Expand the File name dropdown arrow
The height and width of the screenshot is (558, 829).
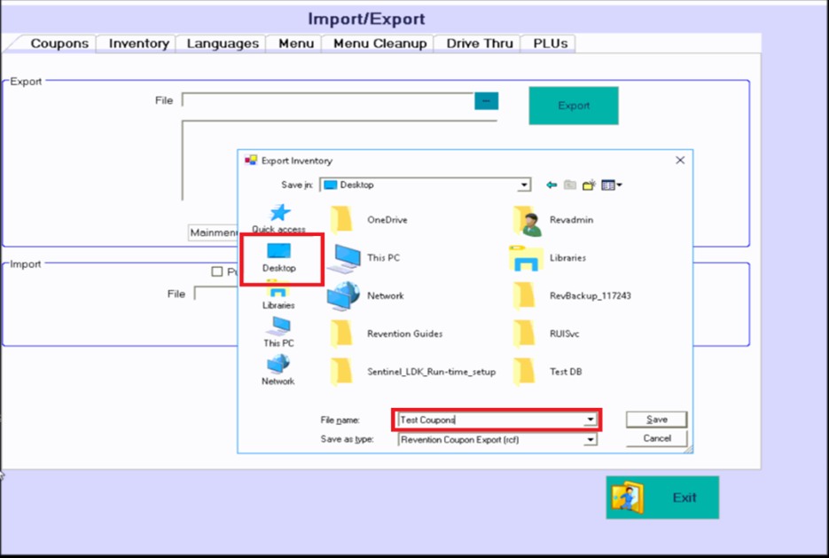coord(590,420)
